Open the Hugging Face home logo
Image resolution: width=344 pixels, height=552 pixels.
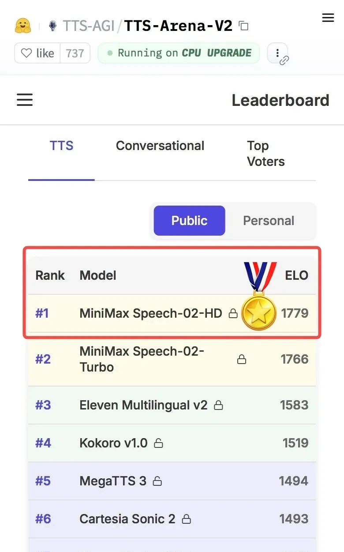point(22,26)
